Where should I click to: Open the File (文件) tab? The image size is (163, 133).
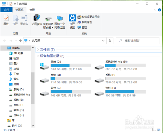[x=7, y=10]
